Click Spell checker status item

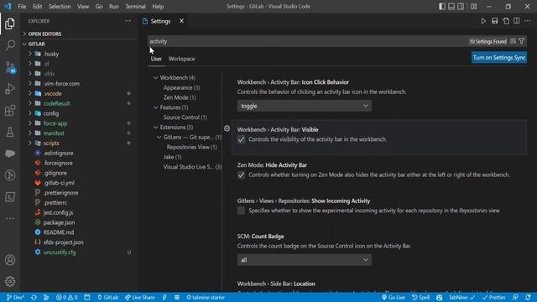tap(420, 297)
